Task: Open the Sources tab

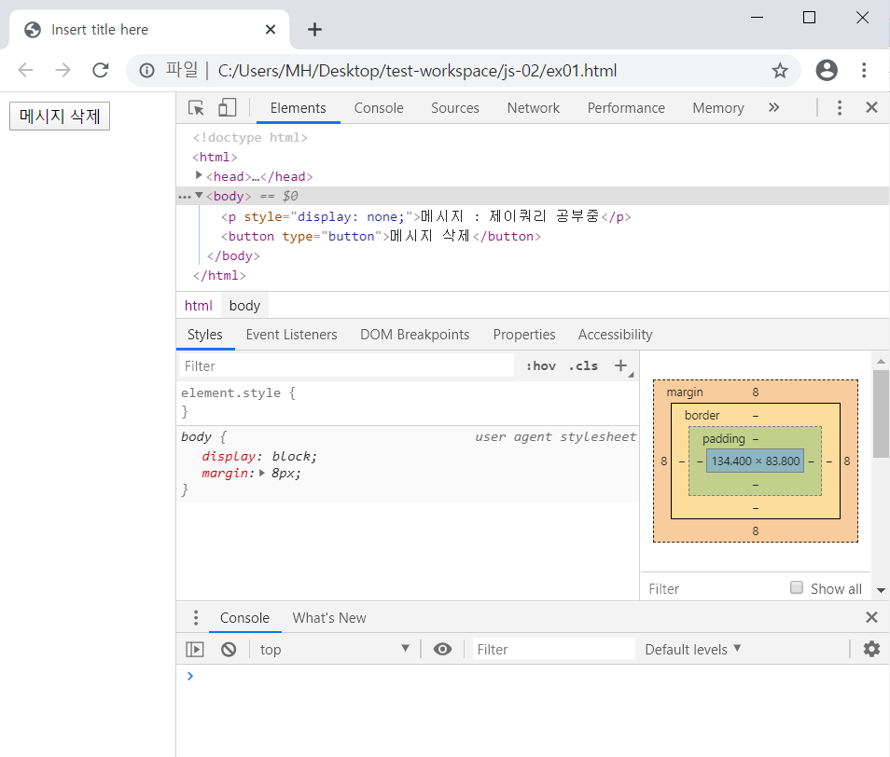Action: pos(454,108)
